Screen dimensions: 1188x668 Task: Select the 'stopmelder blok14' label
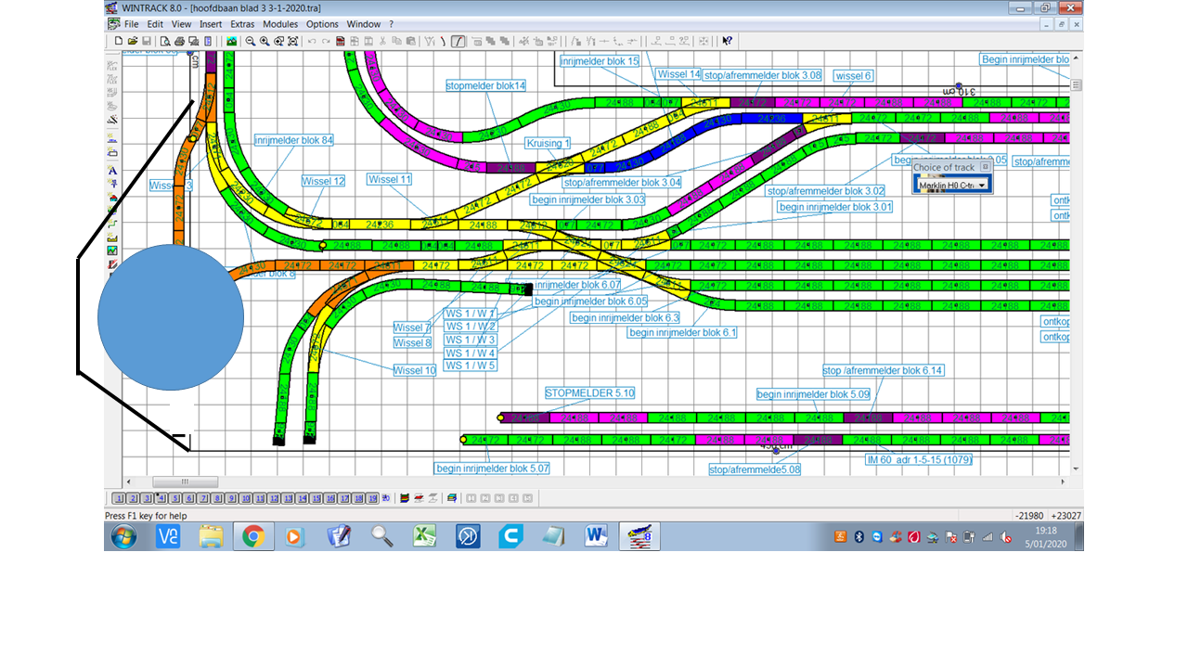pyautogui.click(x=485, y=85)
